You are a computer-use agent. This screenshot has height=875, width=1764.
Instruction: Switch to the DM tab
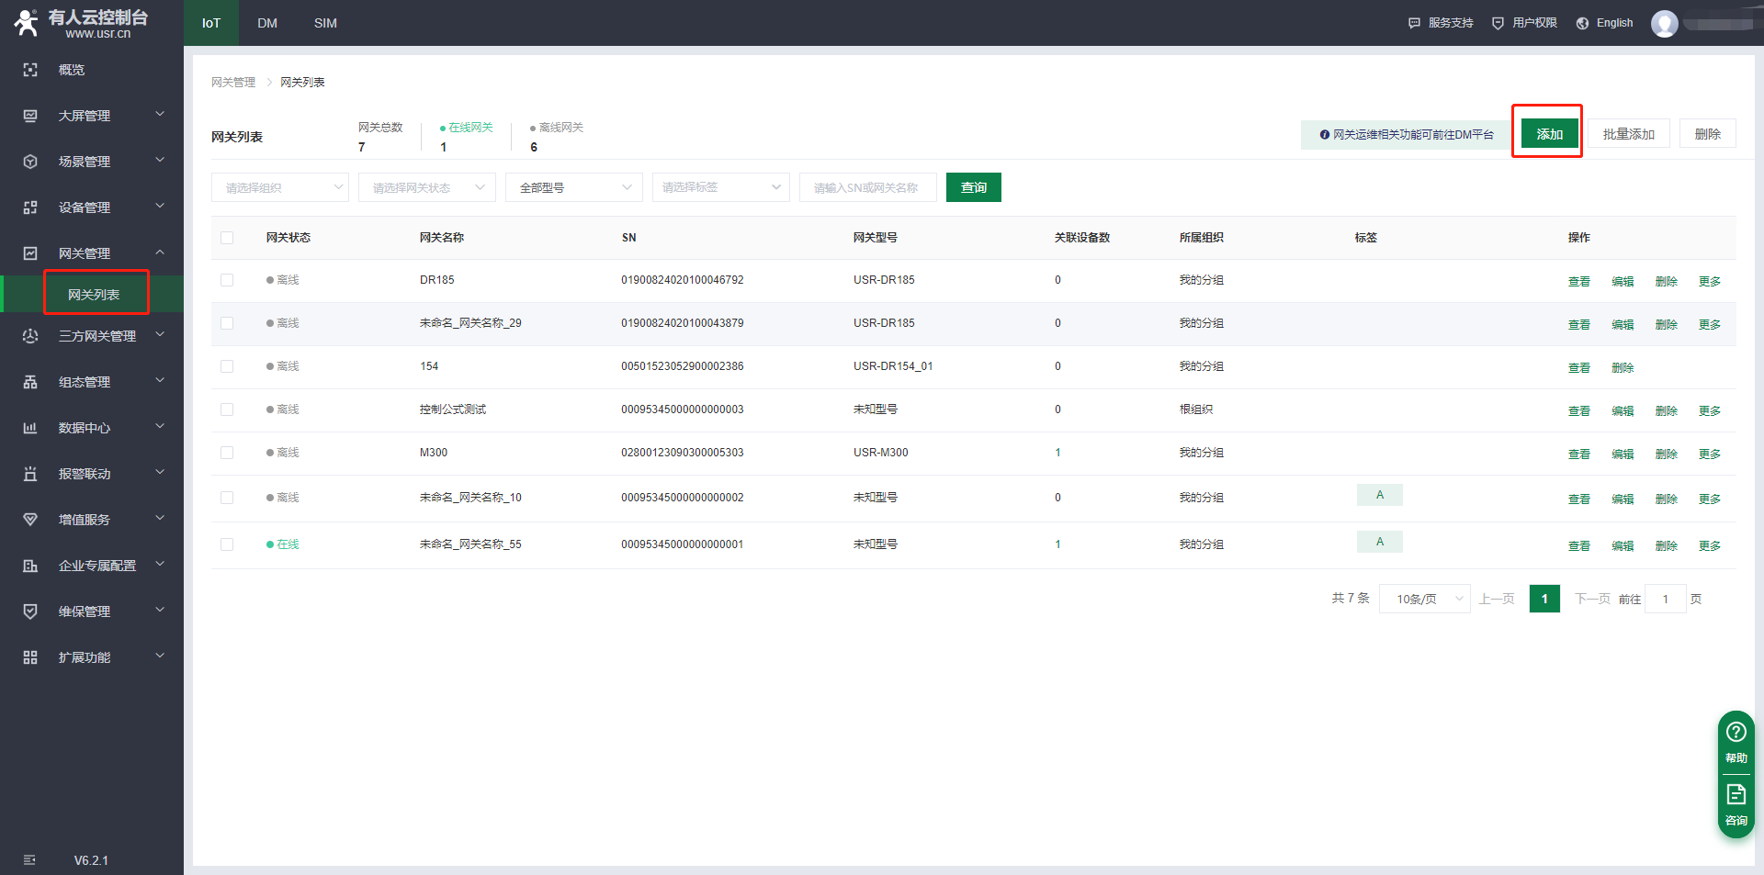(267, 23)
